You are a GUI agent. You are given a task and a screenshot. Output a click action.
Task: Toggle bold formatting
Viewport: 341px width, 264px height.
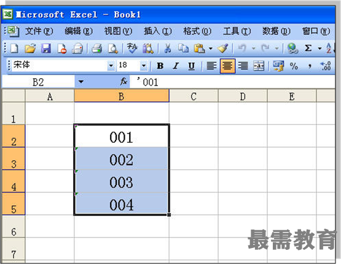coord(160,66)
